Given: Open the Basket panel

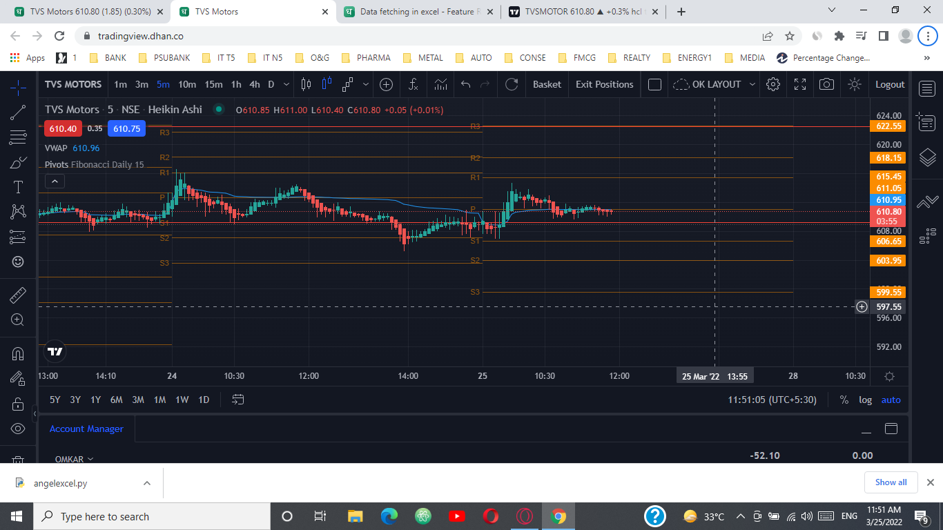Looking at the screenshot, I should pos(547,84).
